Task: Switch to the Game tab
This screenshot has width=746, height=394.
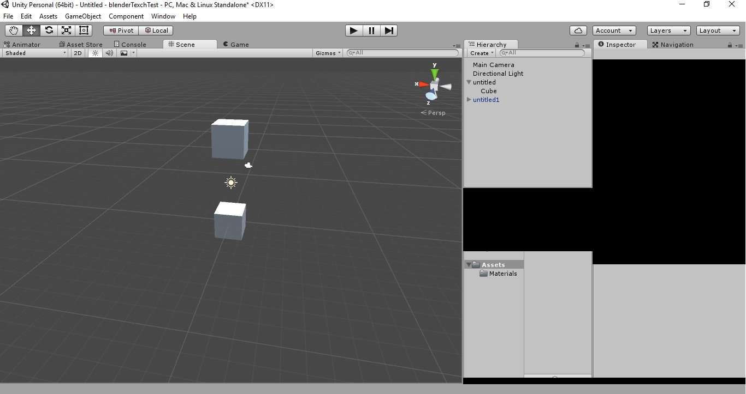Action: (x=235, y=44)
